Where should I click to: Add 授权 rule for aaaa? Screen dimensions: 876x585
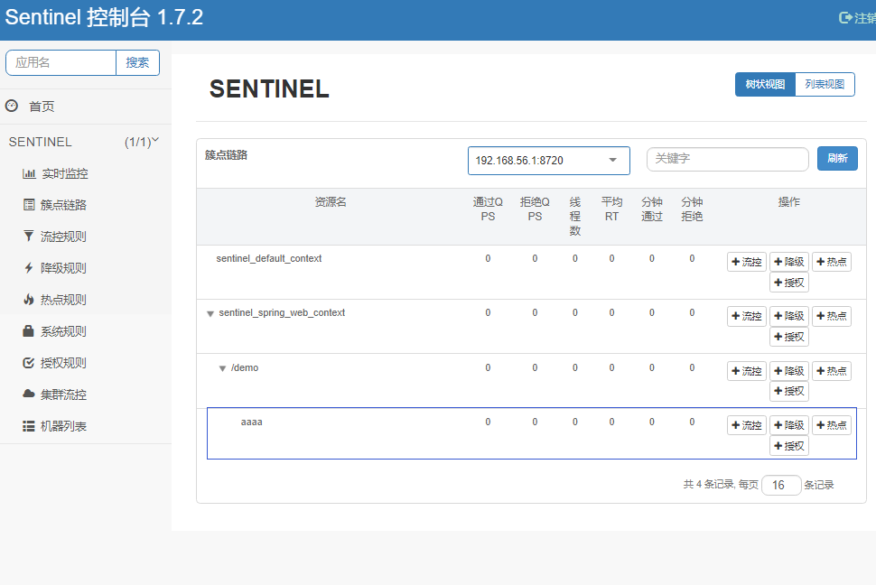click(788, 446)
